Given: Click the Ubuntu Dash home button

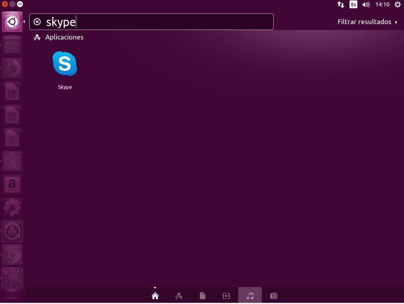Looking at the screenshot, I should 12,22.
